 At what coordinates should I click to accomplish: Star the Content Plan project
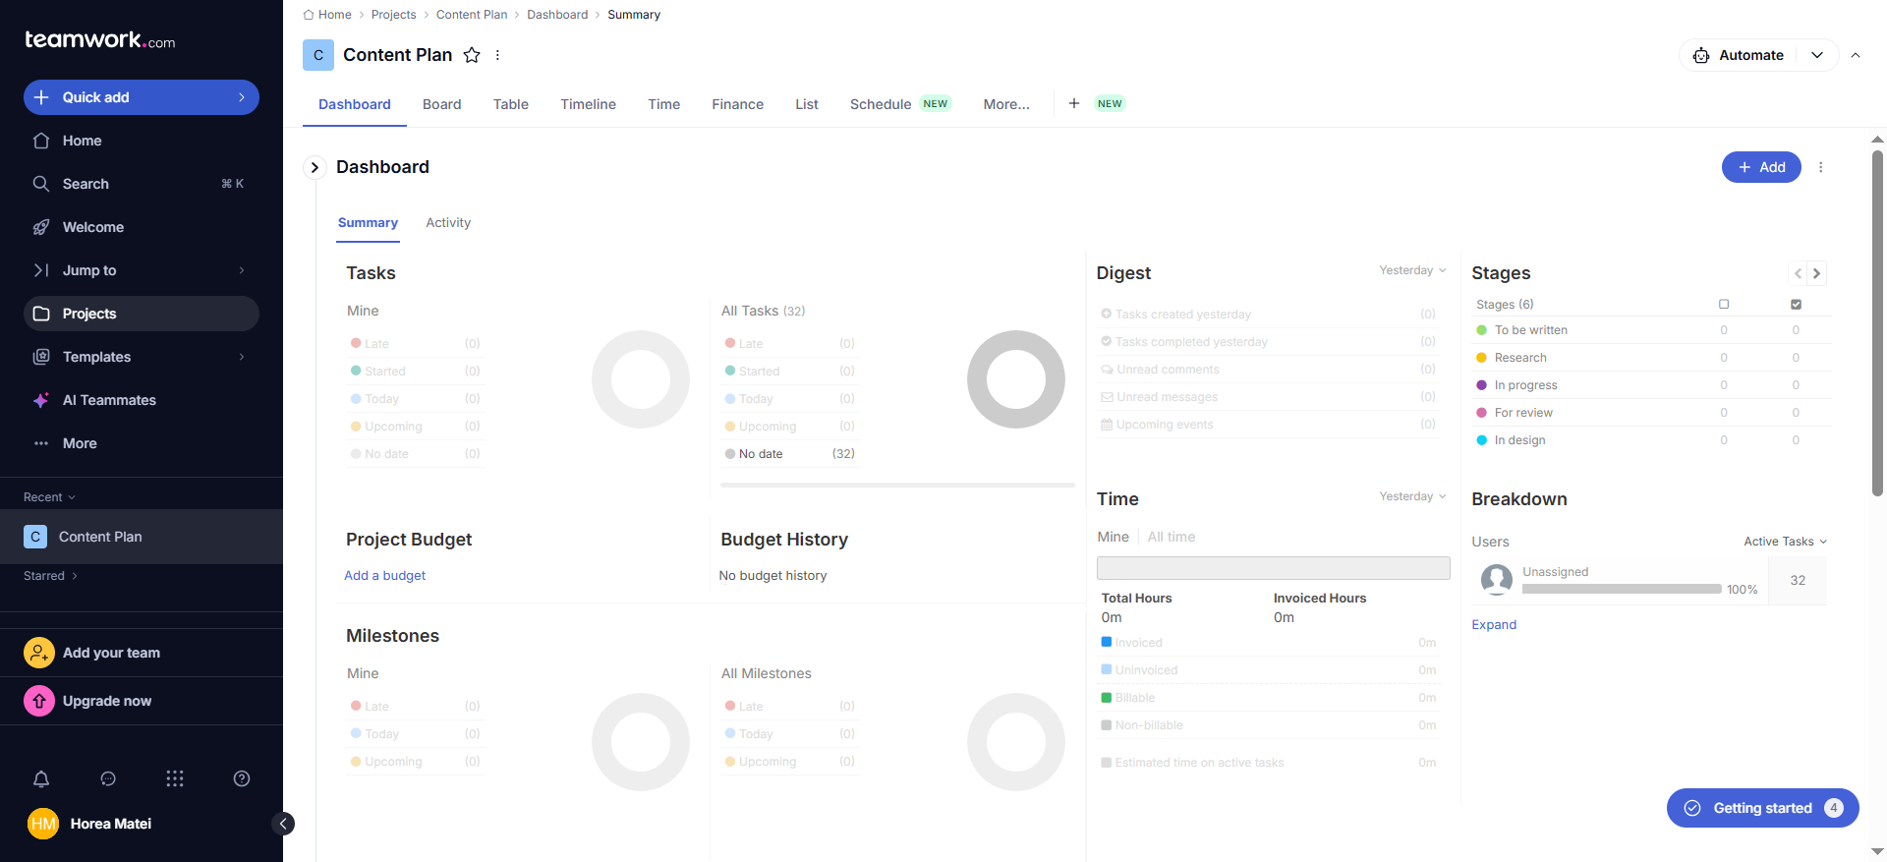pos(472,55)
